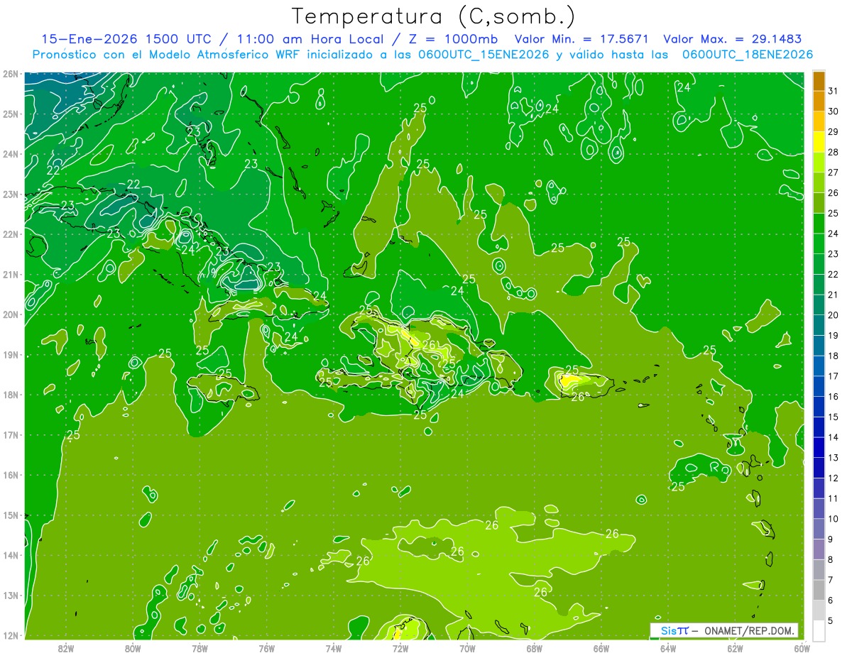Click the 24N latitude axis label
Screen dimensions: 852x658
[x=10, y=154]
